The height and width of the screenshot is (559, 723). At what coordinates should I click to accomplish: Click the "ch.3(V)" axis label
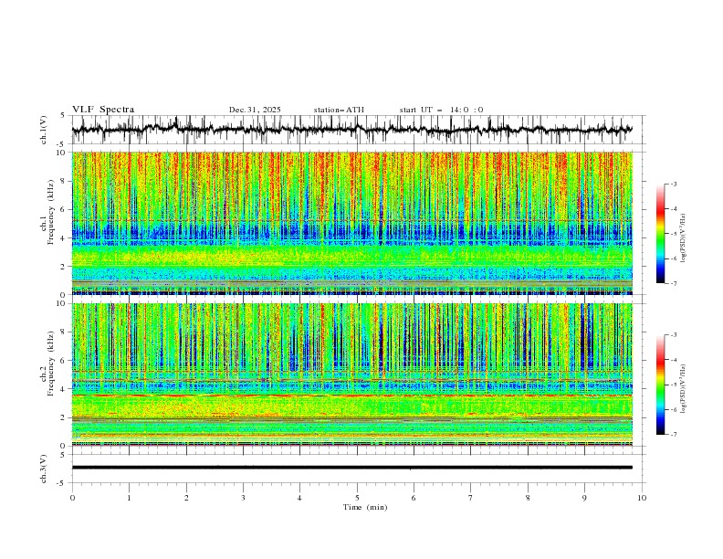pyautogui.click(x=44, y=469)
